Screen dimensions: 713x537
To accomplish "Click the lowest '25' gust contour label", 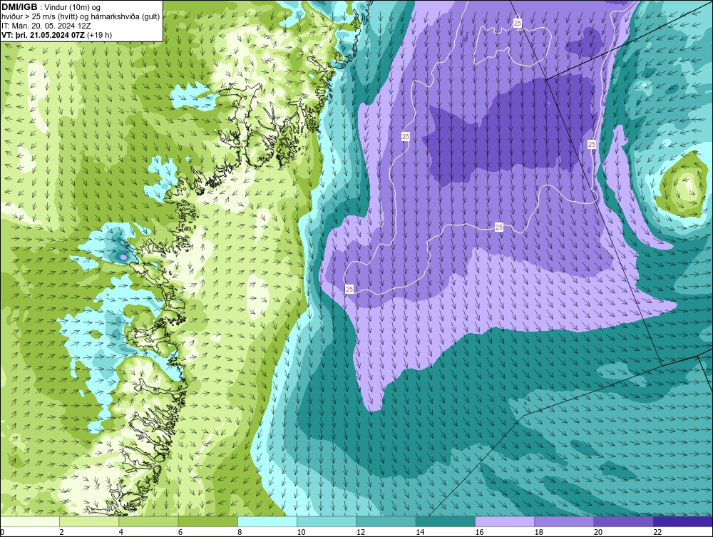I will click(349, 289).
